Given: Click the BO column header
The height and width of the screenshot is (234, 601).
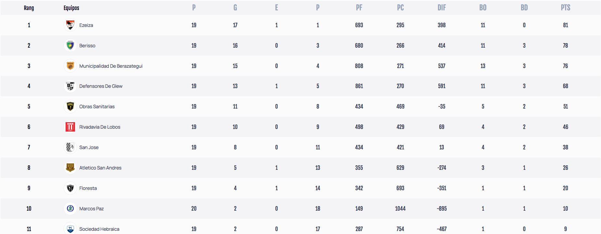Looking at the screenshot, I should (x=483, y=8).
